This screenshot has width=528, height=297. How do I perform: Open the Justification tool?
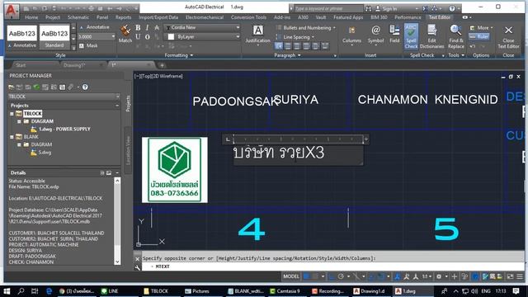[257, 35]
